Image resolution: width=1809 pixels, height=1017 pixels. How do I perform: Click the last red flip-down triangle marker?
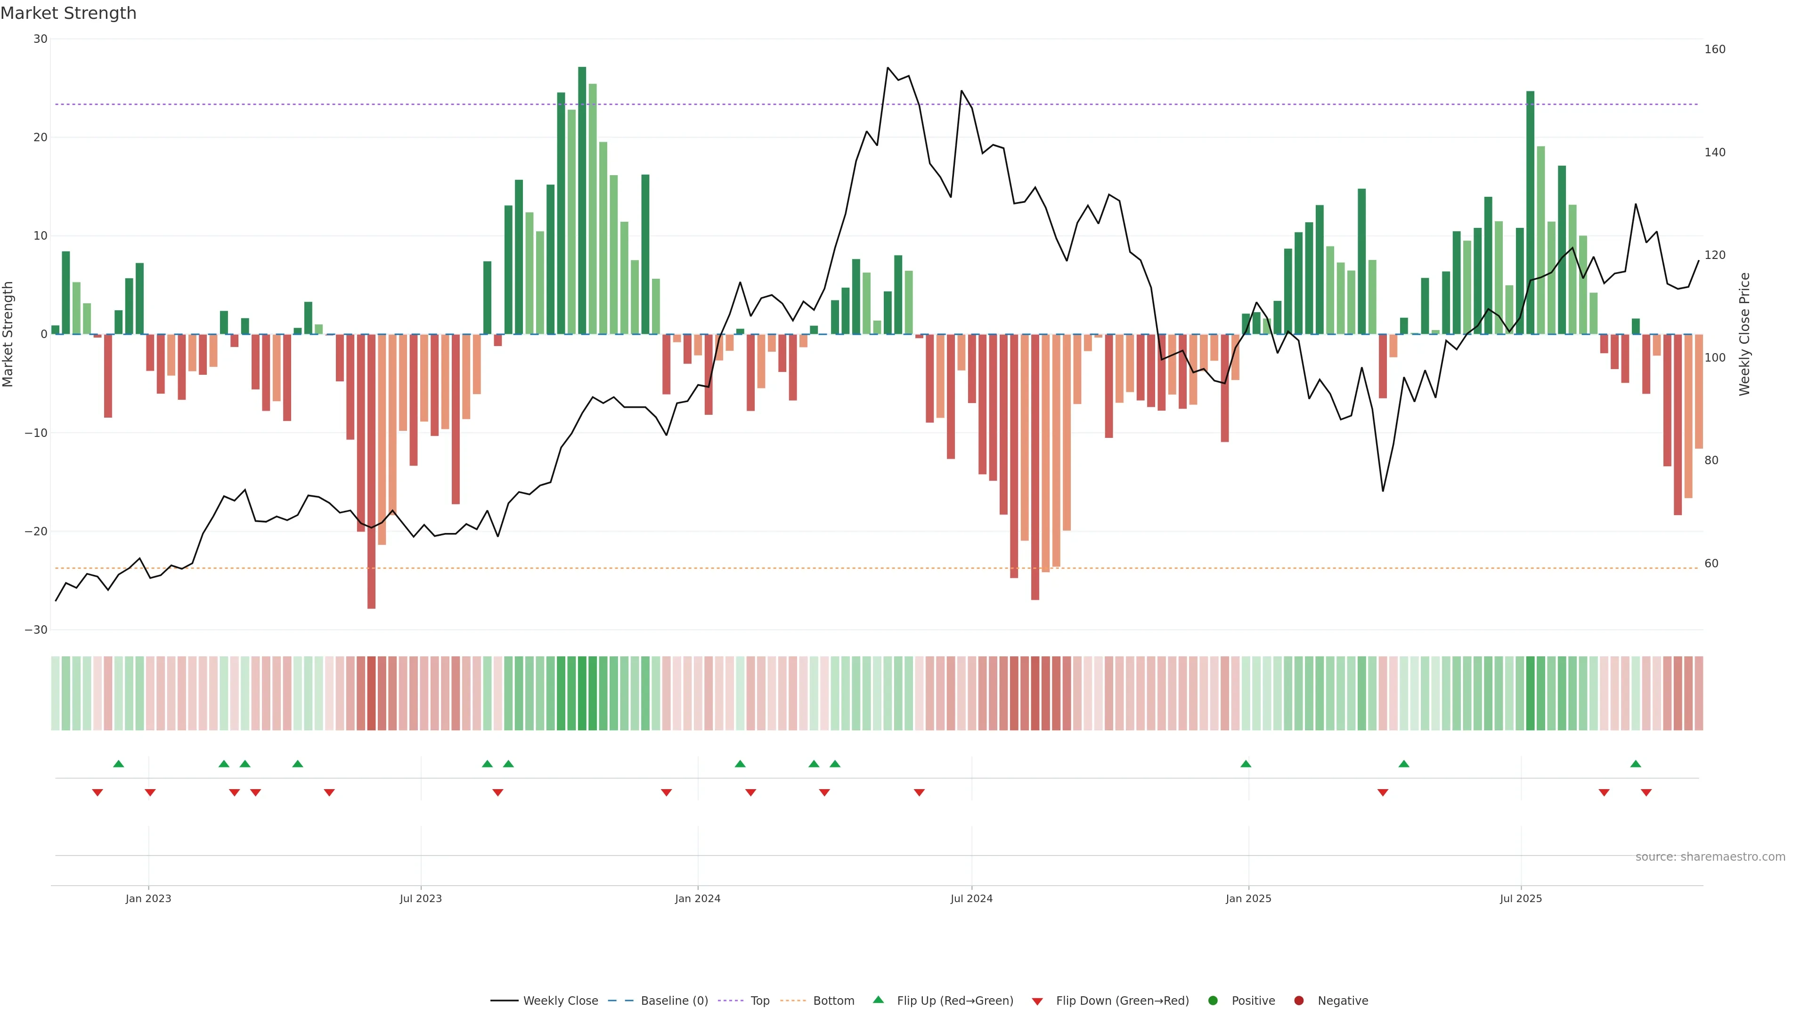pos(1646,792)
